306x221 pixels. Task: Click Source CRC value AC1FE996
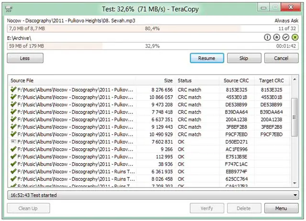pyautogui.click(x=236, y=149)
